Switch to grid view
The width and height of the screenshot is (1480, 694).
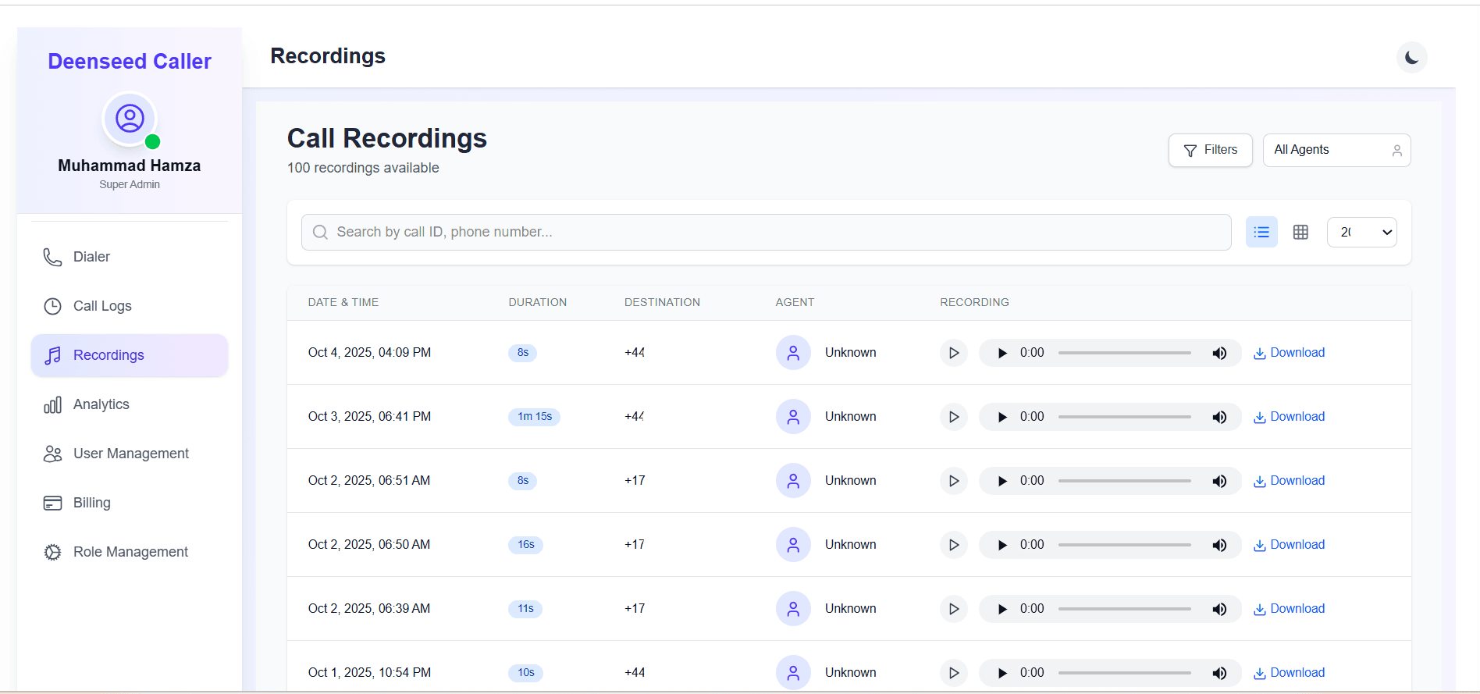click(1300, 232)
